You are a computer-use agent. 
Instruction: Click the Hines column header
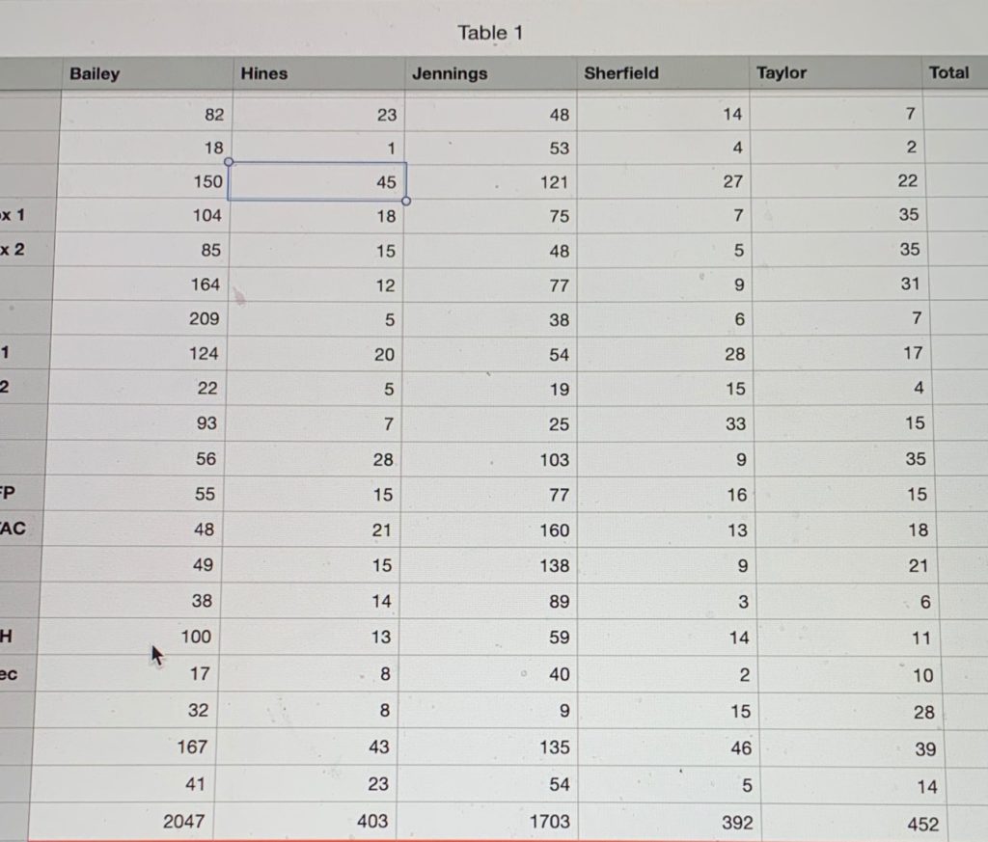(264, 72)
